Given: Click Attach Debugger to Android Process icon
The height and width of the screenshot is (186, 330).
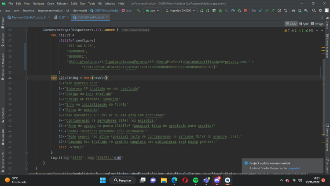Looking at the screenshot, I should (x=239, y=11).
